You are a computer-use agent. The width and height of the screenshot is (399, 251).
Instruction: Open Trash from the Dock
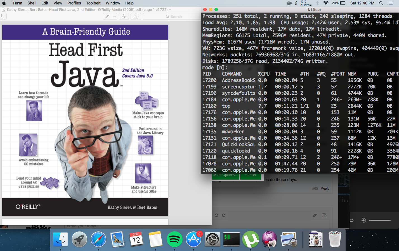[x=335, y=239]
